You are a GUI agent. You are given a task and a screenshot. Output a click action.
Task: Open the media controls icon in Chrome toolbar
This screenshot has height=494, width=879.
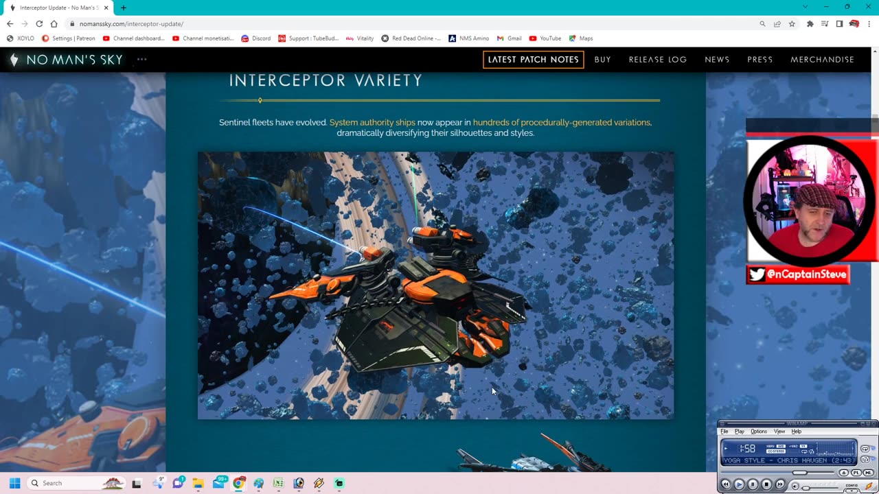pyautogui.click(x=825, y=24)
